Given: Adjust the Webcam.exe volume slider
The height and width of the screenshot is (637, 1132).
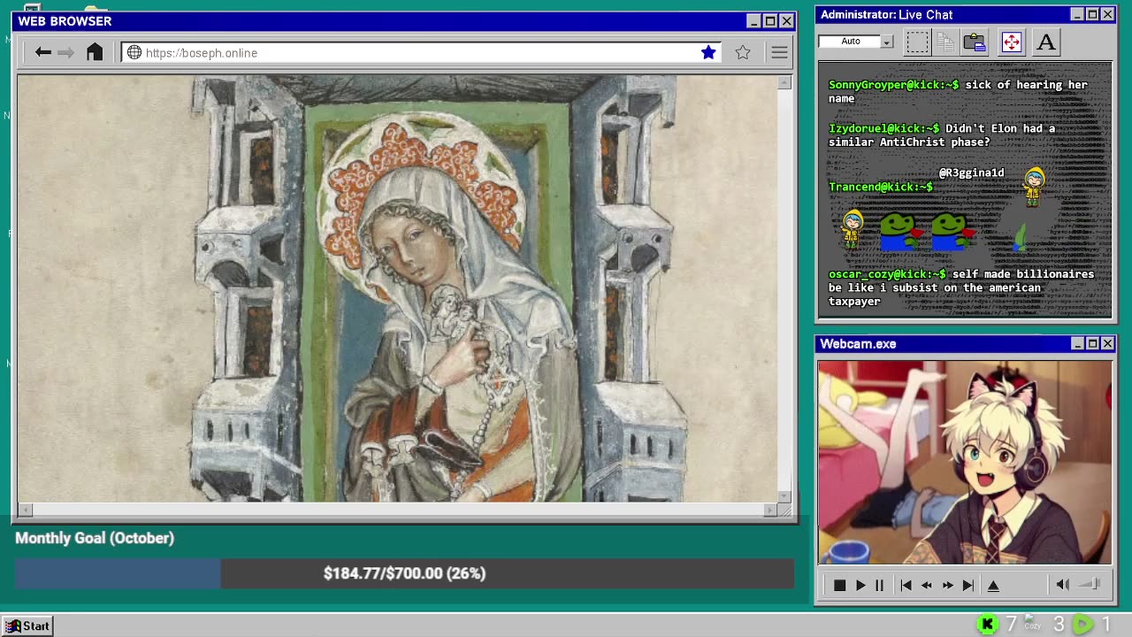Looking at the screenshot, I should [1090, 585].
